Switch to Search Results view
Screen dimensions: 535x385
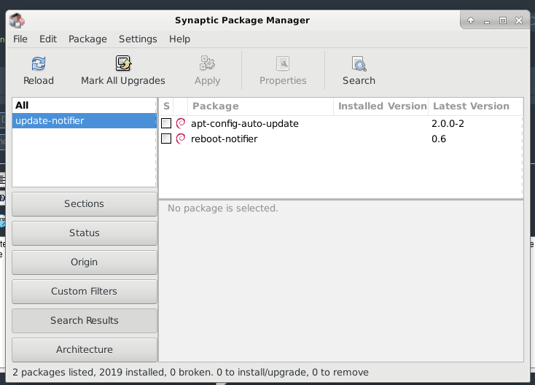click(x=85, y=321)
